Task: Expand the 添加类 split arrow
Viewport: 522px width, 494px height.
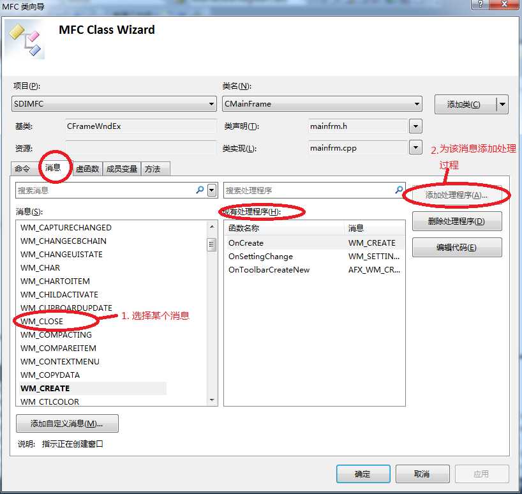Action: tap(502, 104)
